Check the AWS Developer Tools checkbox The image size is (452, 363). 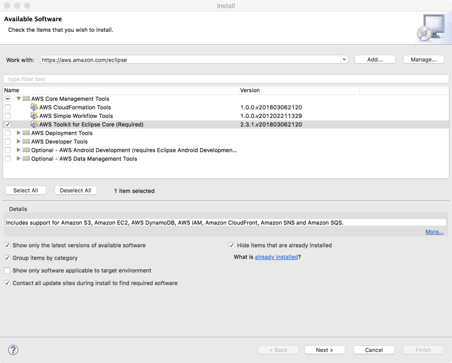pyautogui.click(x=8, y=142)
